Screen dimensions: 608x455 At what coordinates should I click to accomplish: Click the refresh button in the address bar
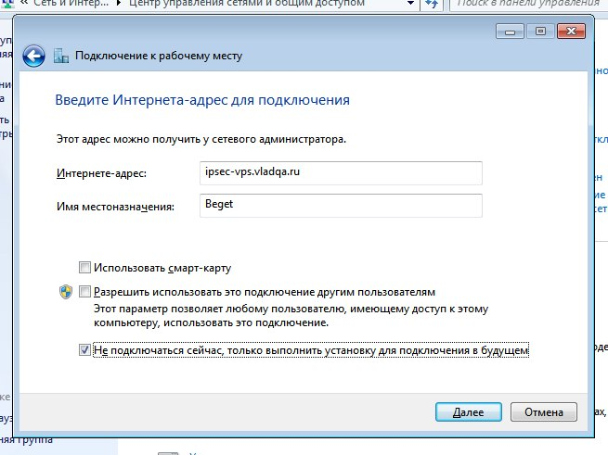(x=432, y=4)
